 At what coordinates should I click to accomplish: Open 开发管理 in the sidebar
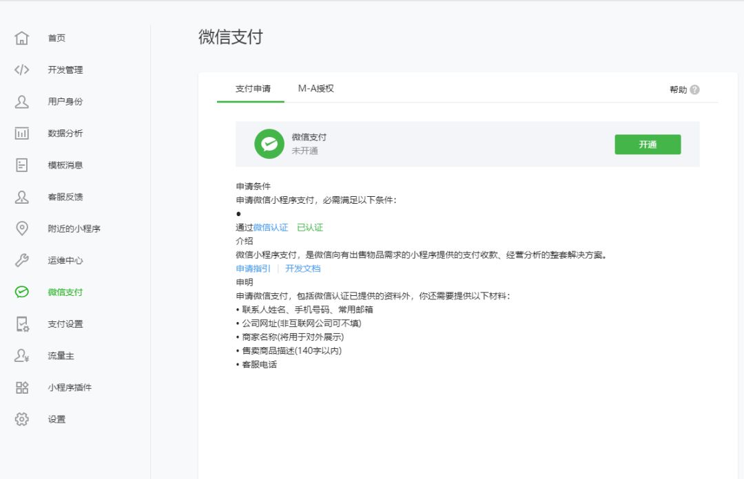65,70
